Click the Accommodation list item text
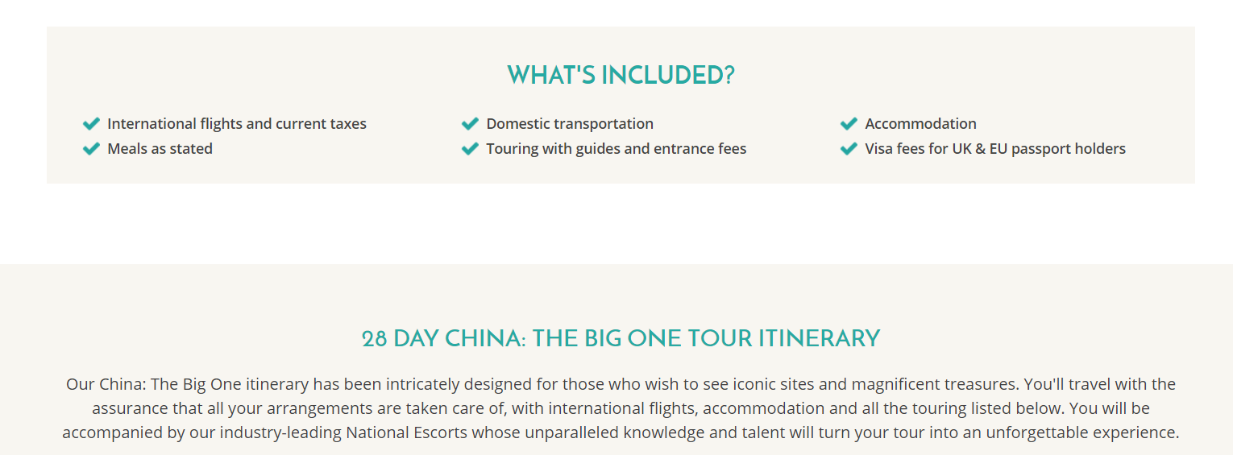 [920, 124]
